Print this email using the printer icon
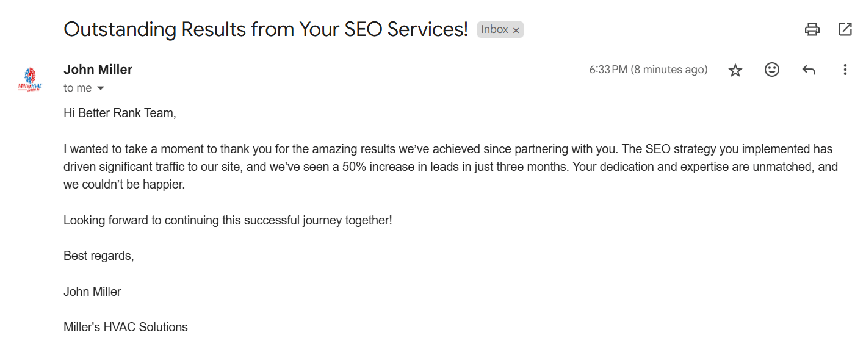The height and width of the screenshot is (352, 866). [x=812, y=29]
